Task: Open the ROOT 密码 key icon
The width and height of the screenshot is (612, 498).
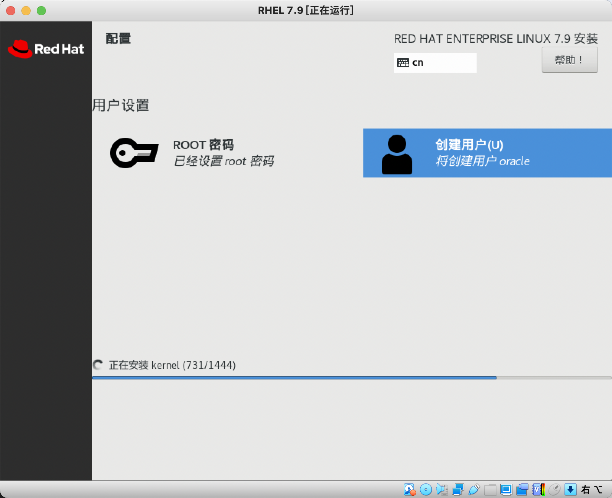Action: click(134, 153)
